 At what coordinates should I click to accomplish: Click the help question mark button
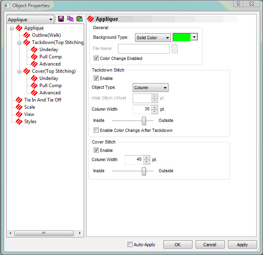[238, 4]
